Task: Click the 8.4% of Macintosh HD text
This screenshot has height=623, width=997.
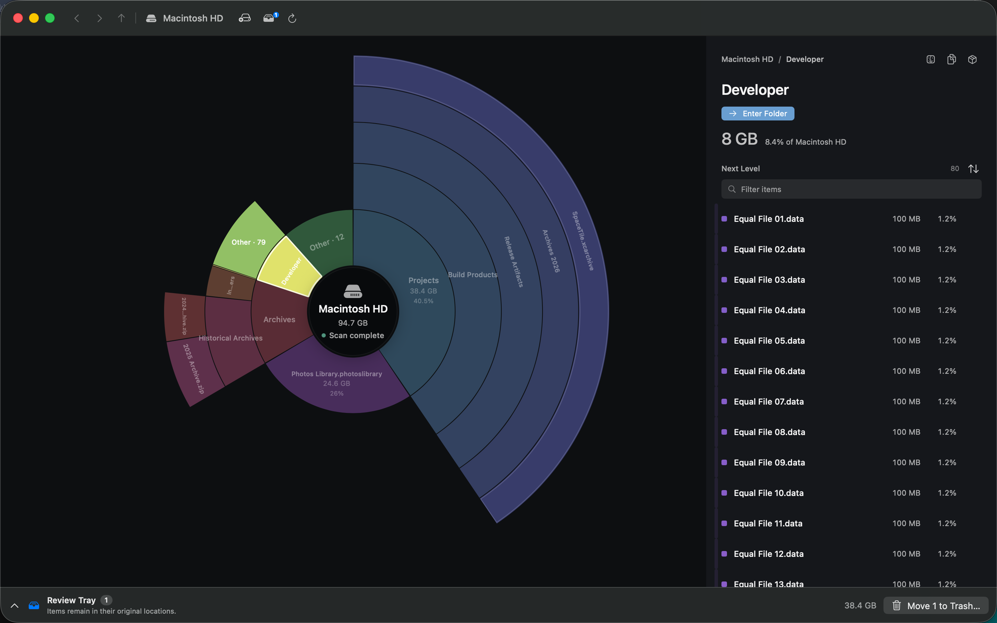Action: [806, 142]
